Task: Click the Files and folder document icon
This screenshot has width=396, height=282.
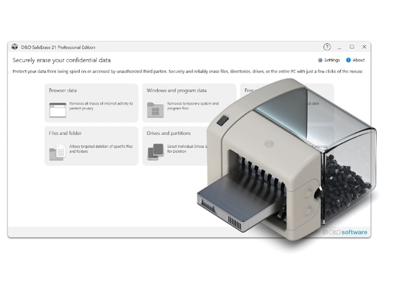Action: click(57, 152)
